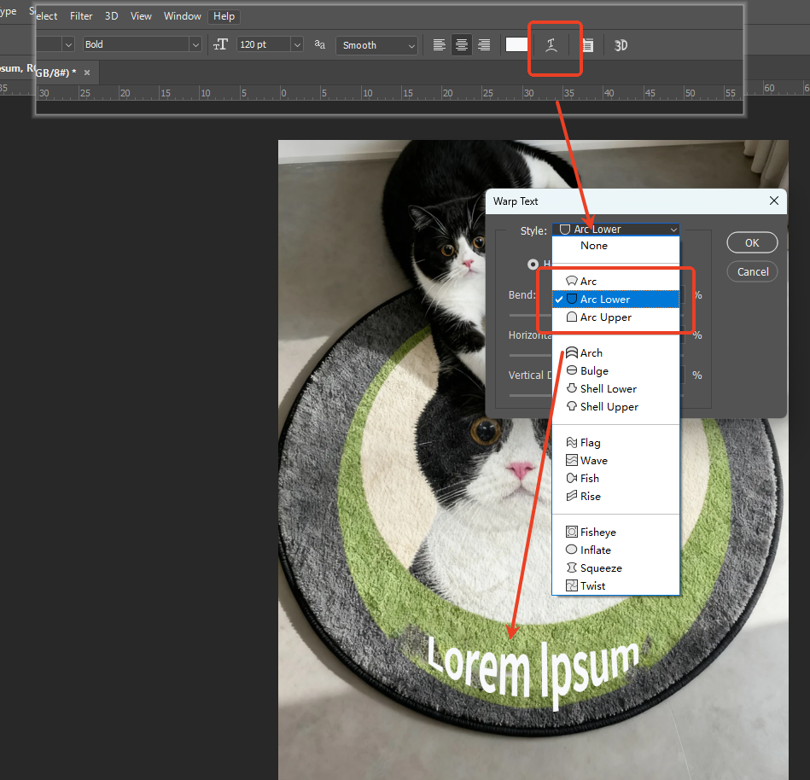Screen dimensions: 810x780
Task: Open the Filter menu
Action: pos(81,15)
